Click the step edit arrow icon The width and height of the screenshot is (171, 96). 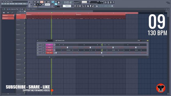coord(56,2)
